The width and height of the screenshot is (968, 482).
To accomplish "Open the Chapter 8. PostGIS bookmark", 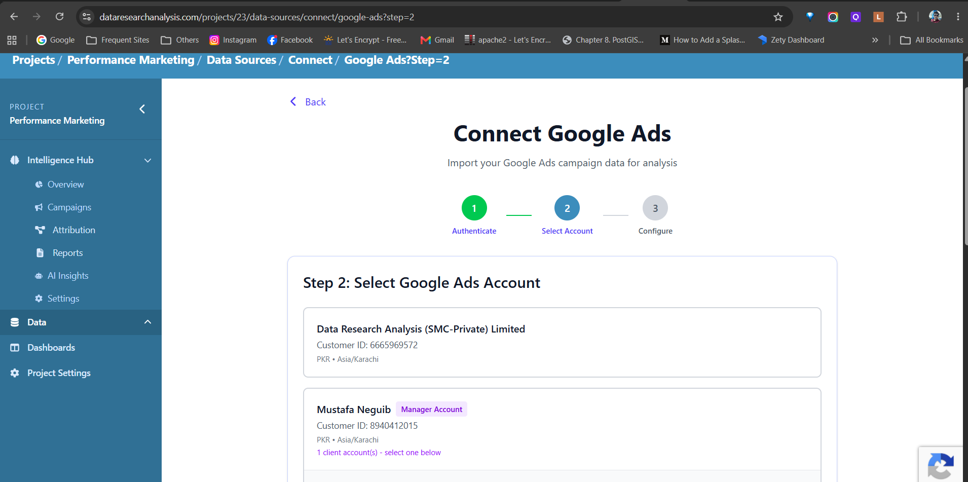I will [603, 40].
